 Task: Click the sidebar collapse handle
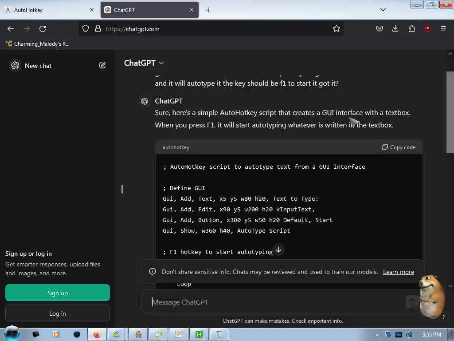(x=122, y=189)
